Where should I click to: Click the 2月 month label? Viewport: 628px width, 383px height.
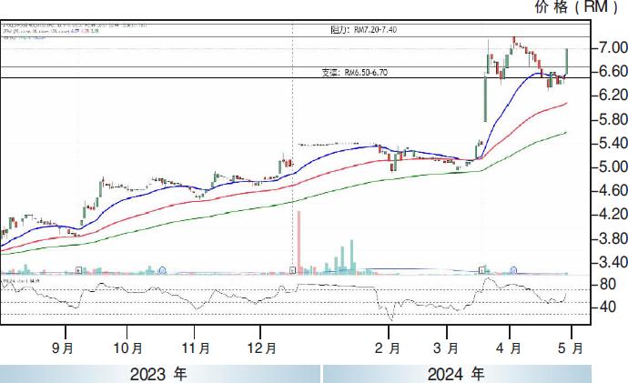tap(388, 348)
